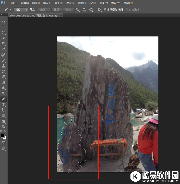Image resolution: width=180 pixels, height=184 pixels.
Task: Toggle the 对齐边缘 checkbox
Action: (127, 10)
